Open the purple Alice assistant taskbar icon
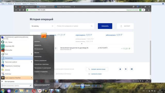 pos(9,91)
